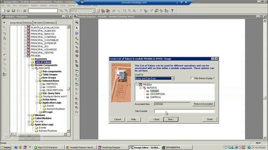Select EMPRESA in the dialog tree
The height and width of the screenshot is (150, 268).
pos(155,97)
